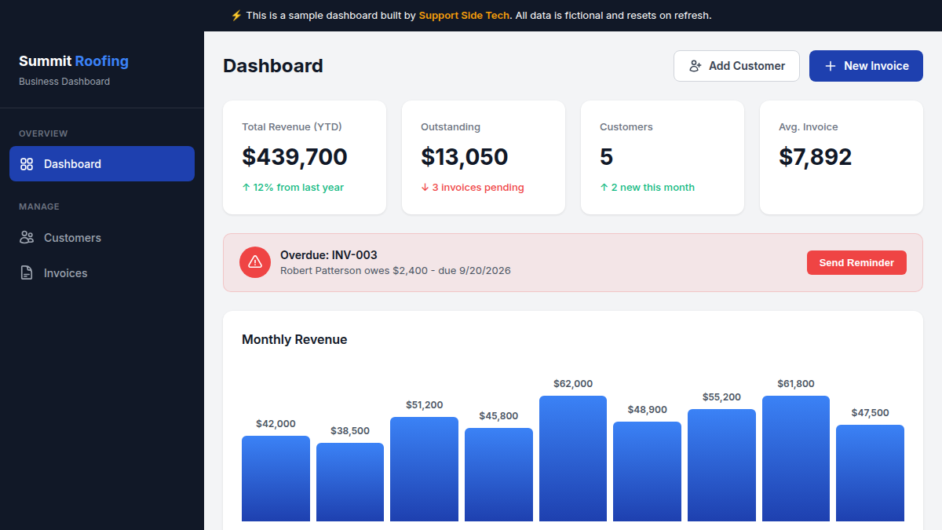The image size is (942, 530).
Task: Click the Summit Roofing logo text
Action: tap(74, 61)
